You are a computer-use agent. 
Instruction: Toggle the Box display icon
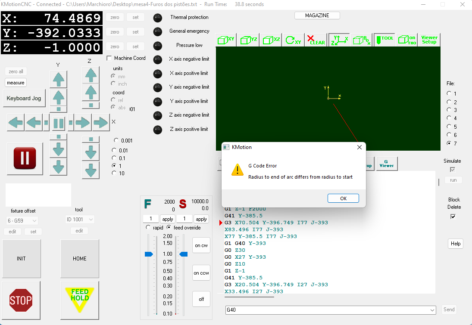362,40
